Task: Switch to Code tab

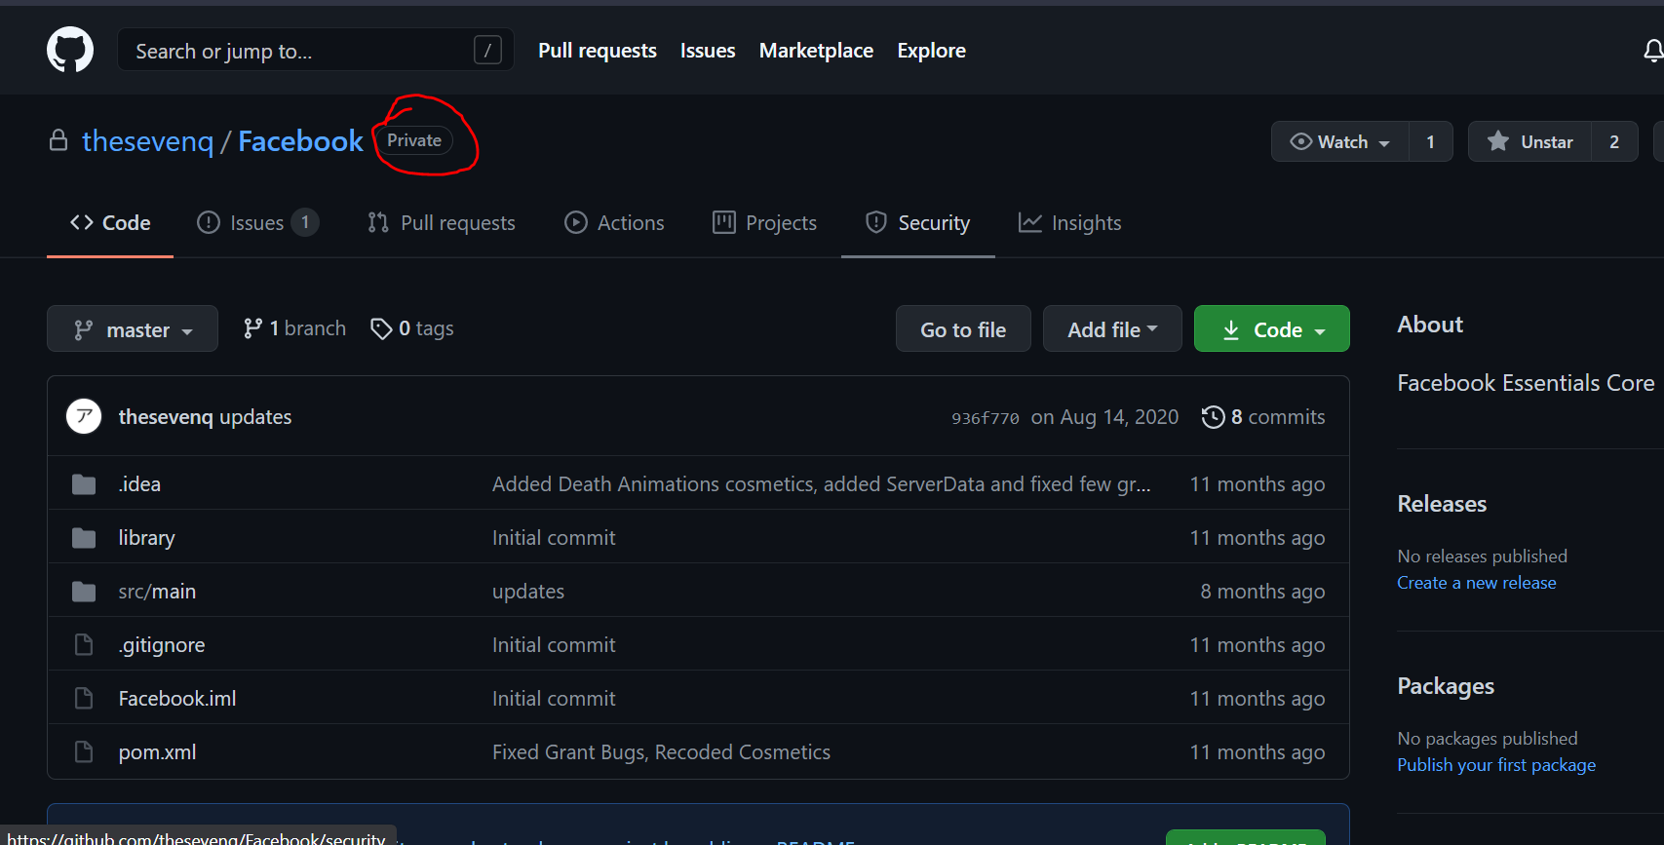Action: click(x=110, y=223)
